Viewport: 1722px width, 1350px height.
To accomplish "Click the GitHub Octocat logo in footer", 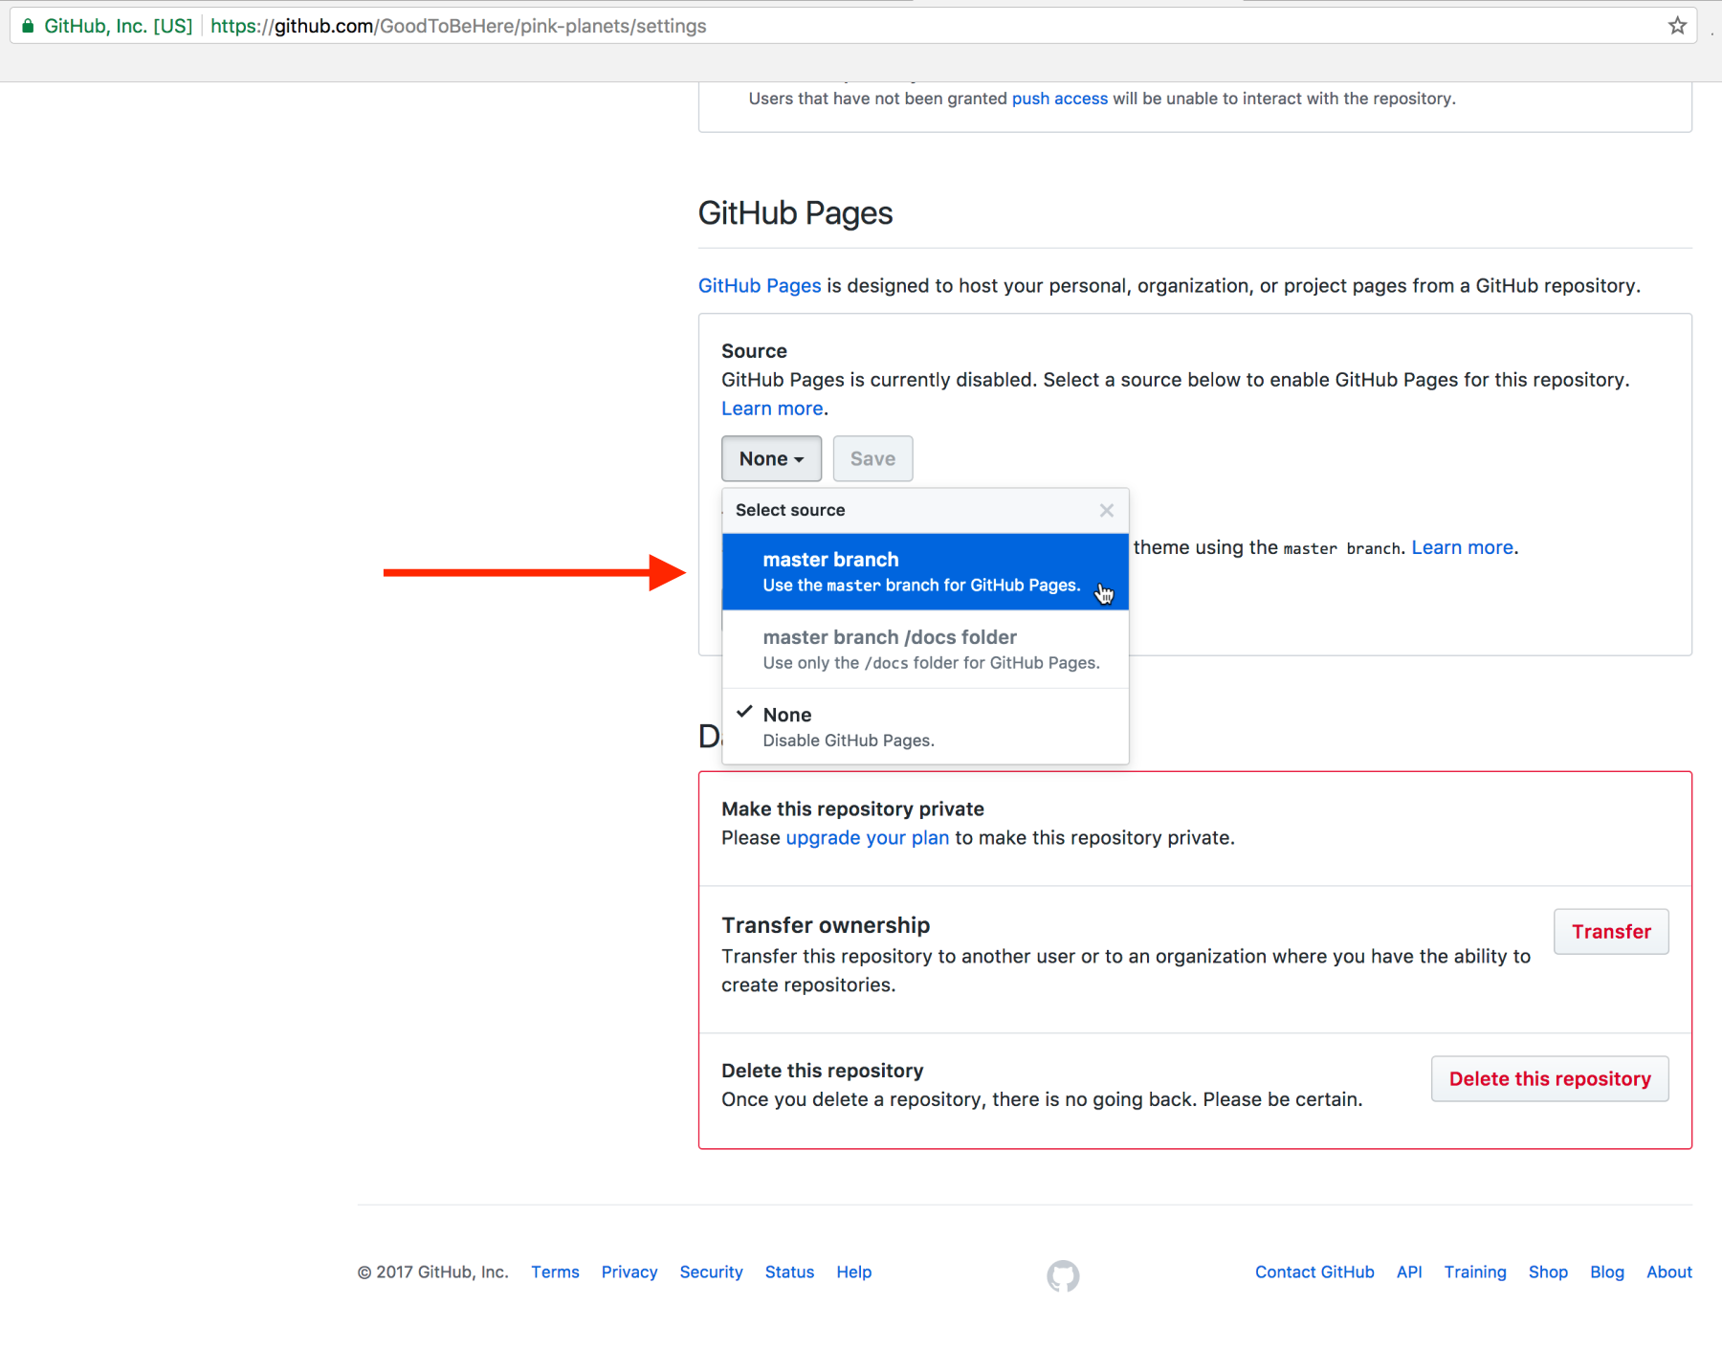I will point(1063,1275).
